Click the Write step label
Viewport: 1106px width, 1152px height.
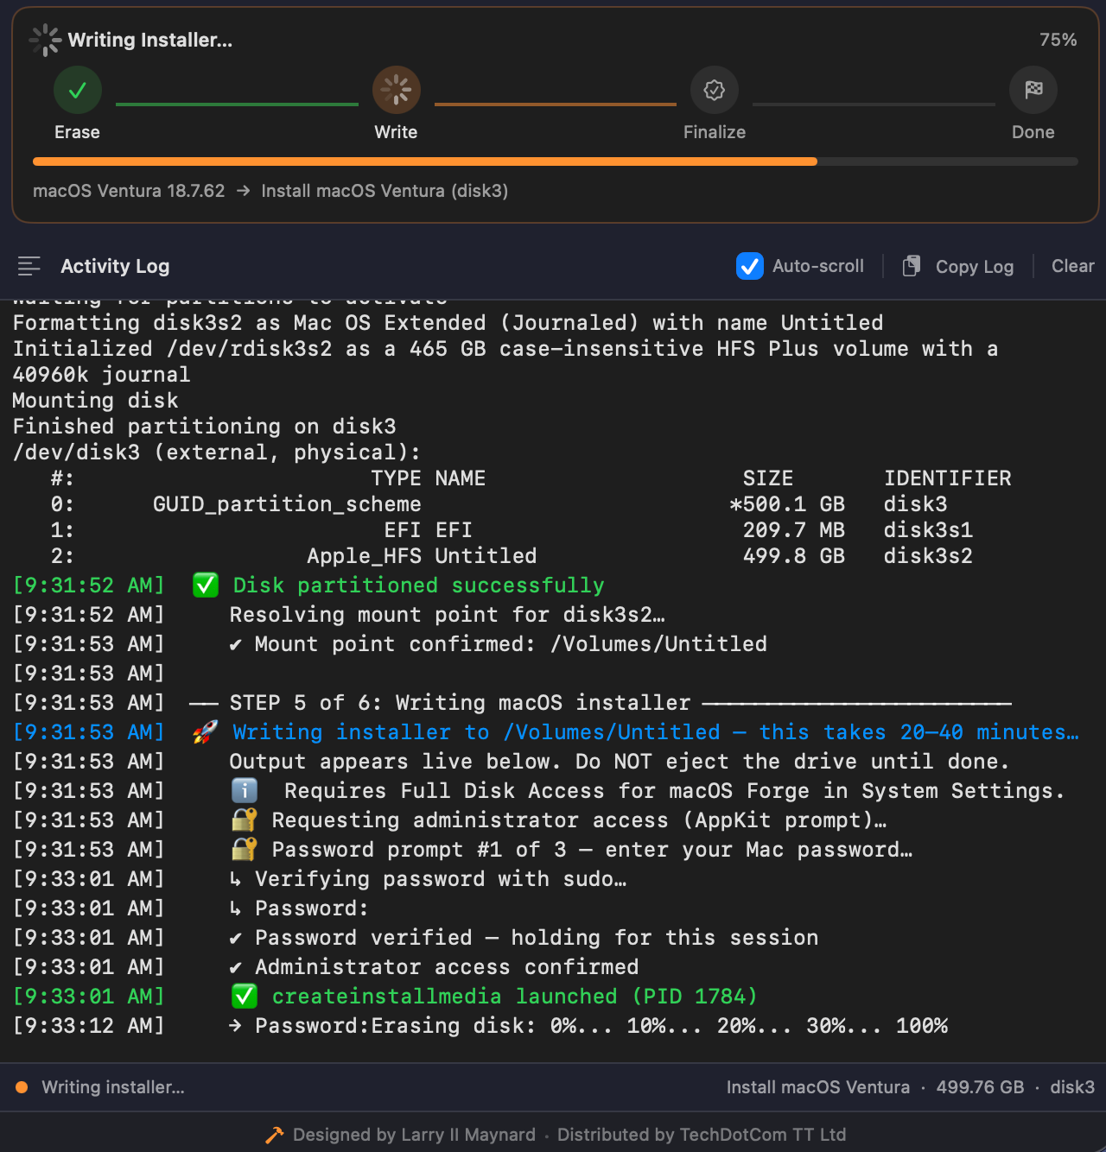point(397,132)
